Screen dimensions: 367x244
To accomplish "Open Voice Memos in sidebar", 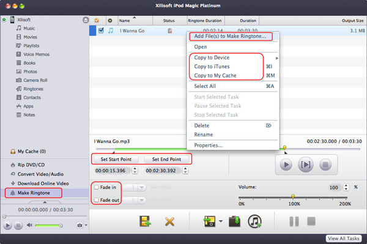I will point(33,54).
